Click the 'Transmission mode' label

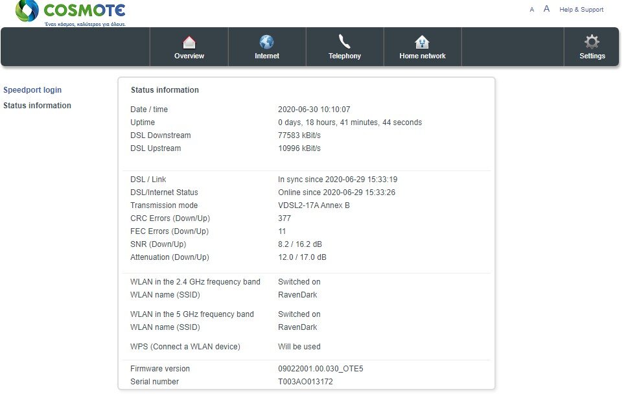[164, 205]
